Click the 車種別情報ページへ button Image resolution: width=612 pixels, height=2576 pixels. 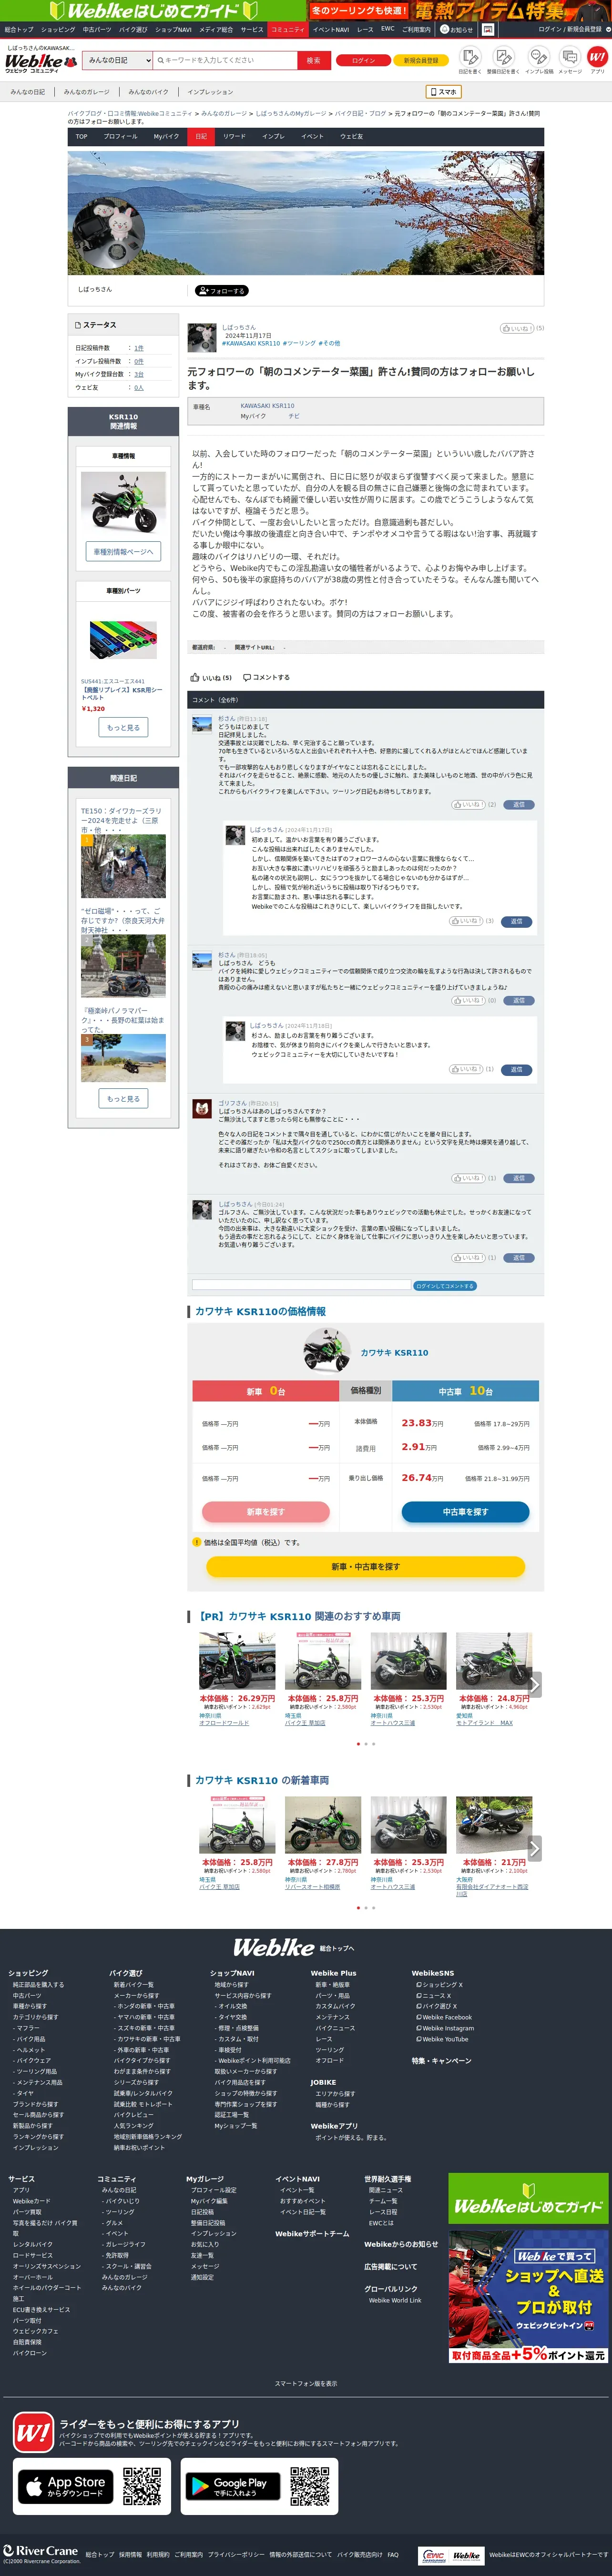tap(123, 551)
